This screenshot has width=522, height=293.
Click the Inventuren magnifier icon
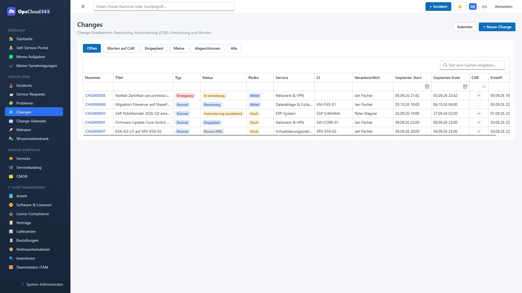pyautogui.click(x=11, y=258)
